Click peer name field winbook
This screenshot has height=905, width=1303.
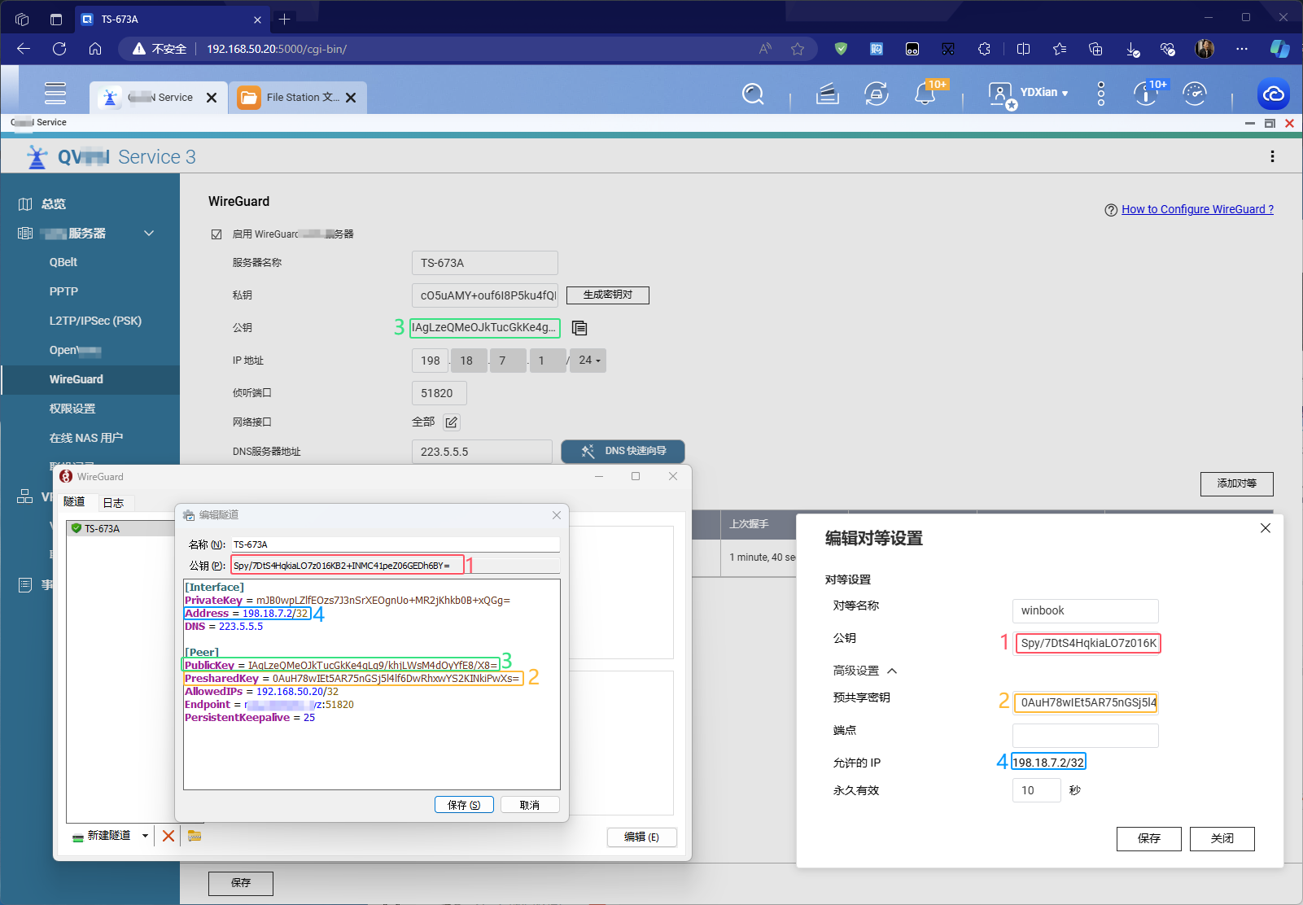(x=1086, y=611)
